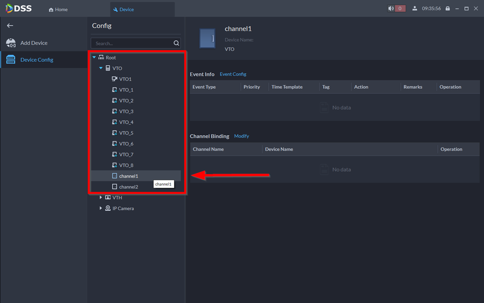Select channel2 in the device tree

pos(129,187)
